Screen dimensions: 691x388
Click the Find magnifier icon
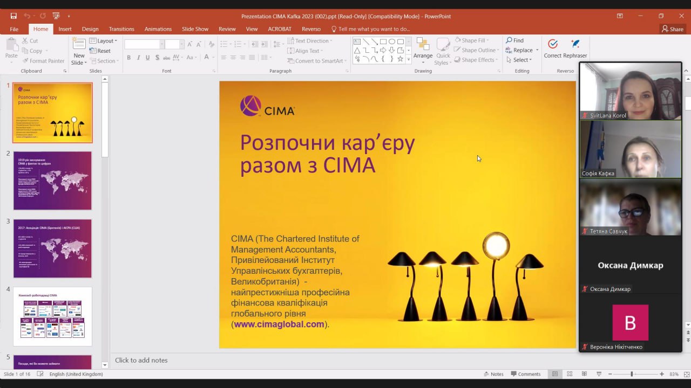click(509, 40)
